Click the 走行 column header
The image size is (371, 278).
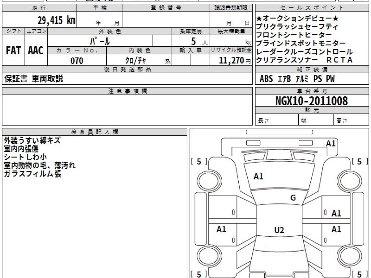(39, 8)
